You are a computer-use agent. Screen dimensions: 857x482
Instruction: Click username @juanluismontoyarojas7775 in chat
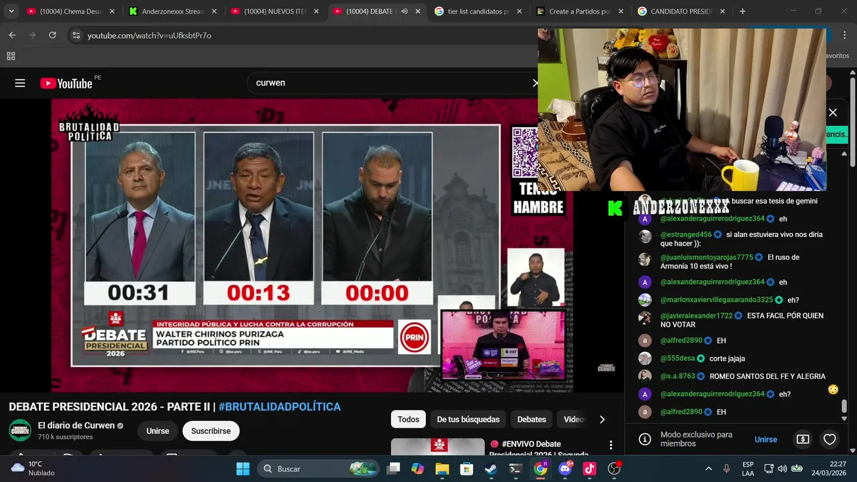click(x=707, y=258)
